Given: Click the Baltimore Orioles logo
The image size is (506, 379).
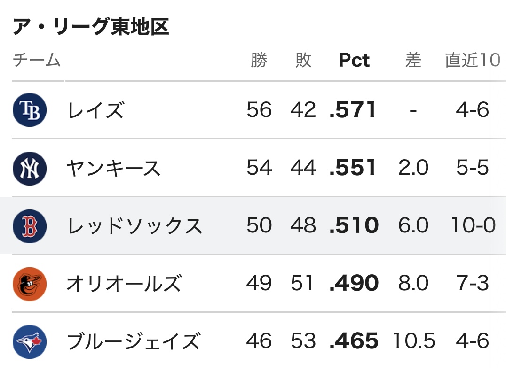Looking at the screenshot, I should tap(30, 284).
